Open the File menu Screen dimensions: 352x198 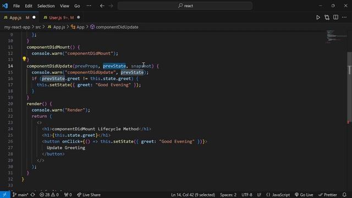point(16,6)
